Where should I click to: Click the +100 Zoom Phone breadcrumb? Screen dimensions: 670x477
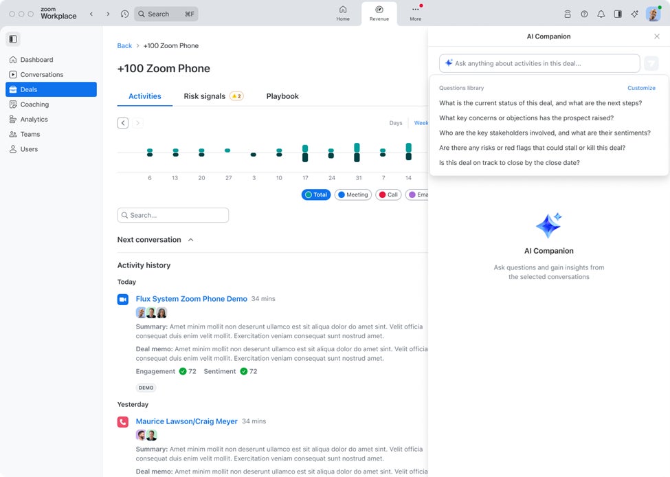click(x=171, y=46)
